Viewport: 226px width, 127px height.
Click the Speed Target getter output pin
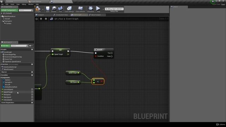pos(78,73)
